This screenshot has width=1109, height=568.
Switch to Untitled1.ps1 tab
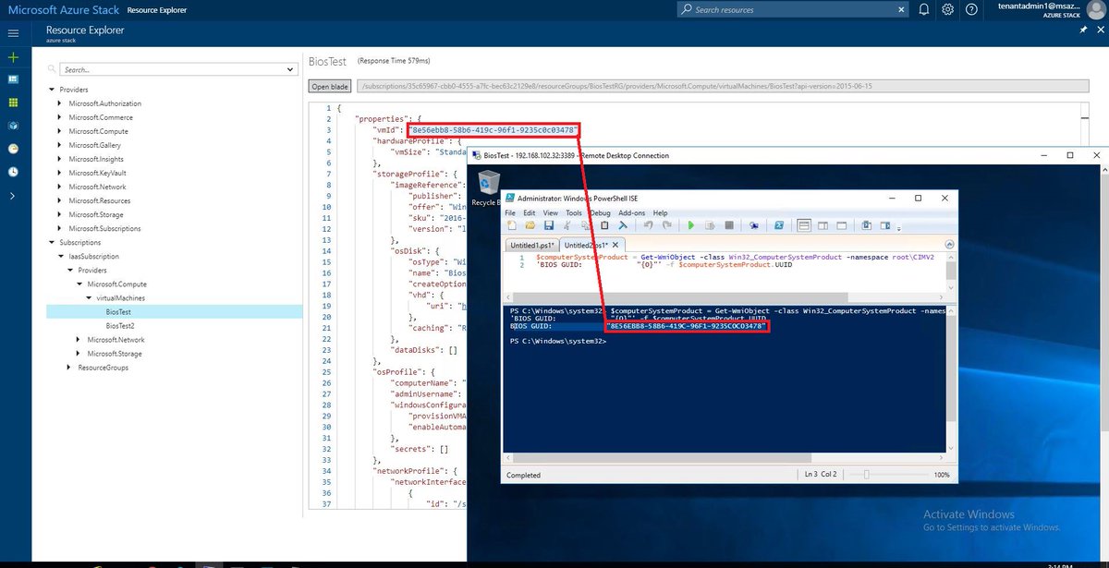[x=530, y=245]
